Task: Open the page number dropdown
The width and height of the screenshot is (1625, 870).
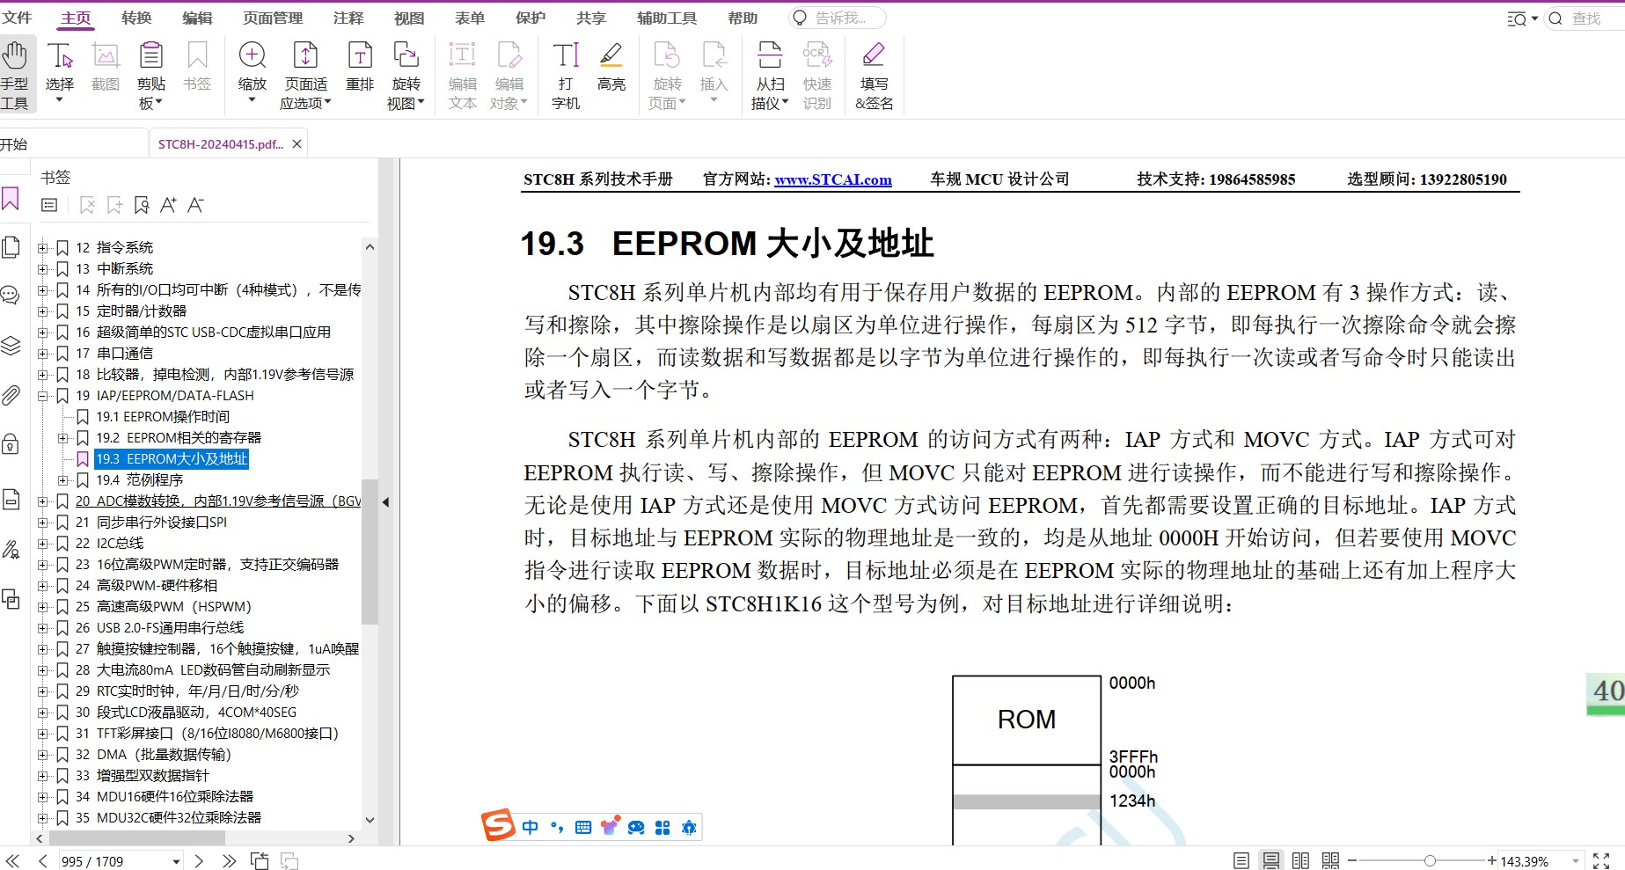Action: tap(176, 862)
